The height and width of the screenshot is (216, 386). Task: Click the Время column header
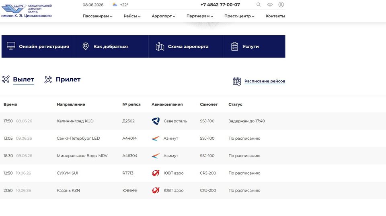coord(10,104)
